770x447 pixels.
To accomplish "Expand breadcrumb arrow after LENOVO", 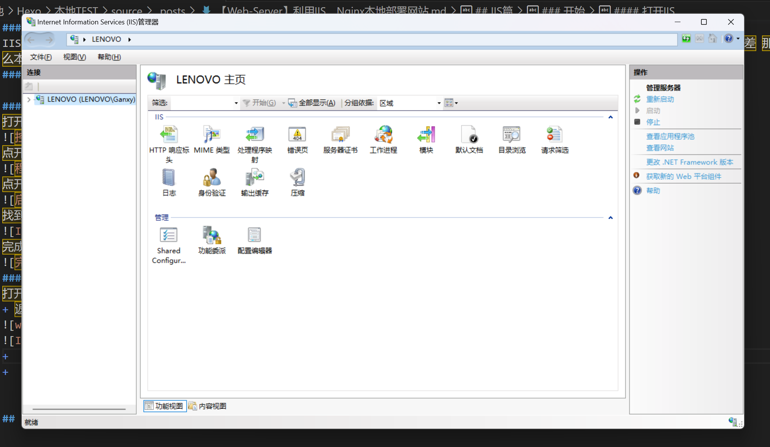I will (x=130, y=40).
